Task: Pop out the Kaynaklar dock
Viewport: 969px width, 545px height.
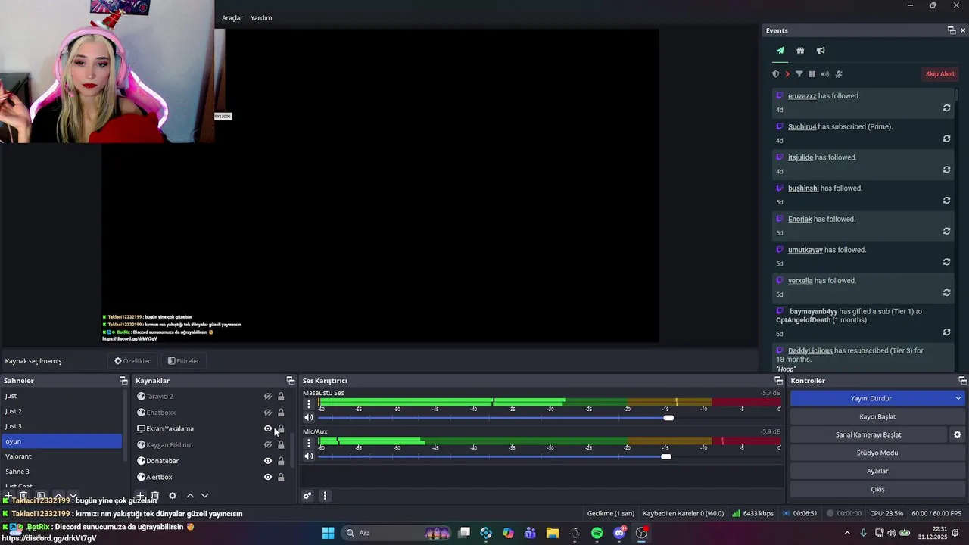Action: (x=290, y=381)
